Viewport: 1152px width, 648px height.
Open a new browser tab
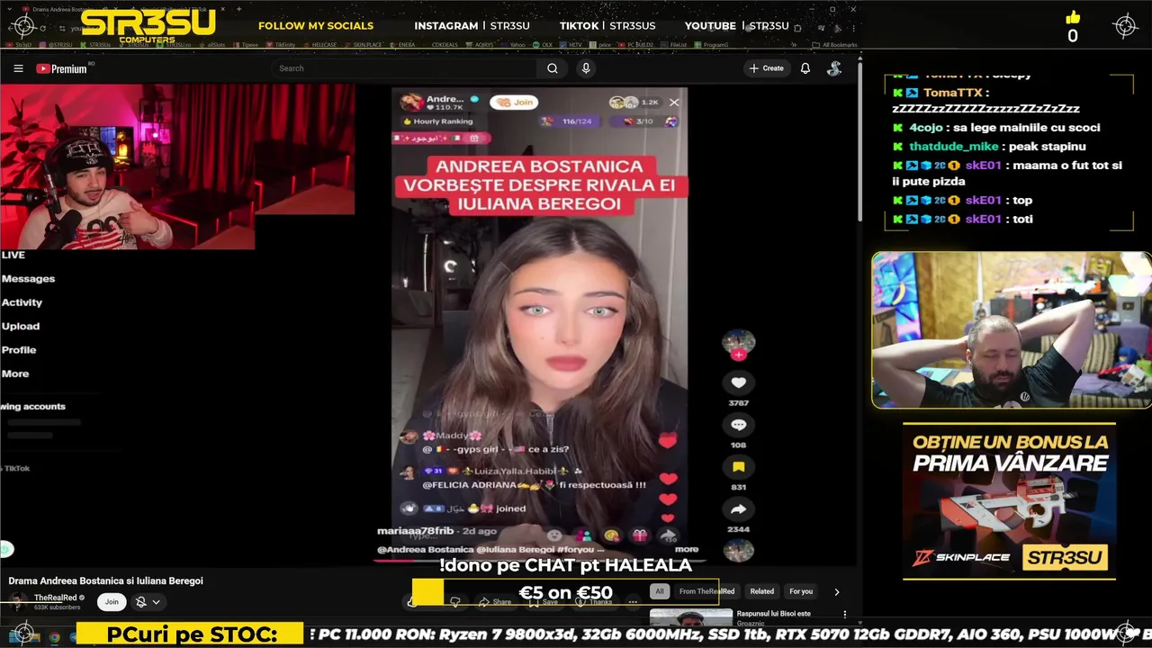[x=239, y=9]
